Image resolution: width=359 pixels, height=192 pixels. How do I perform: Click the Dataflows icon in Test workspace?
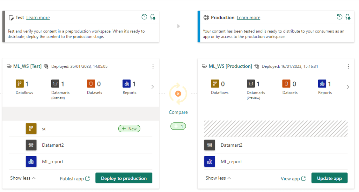tap(19, 84)
